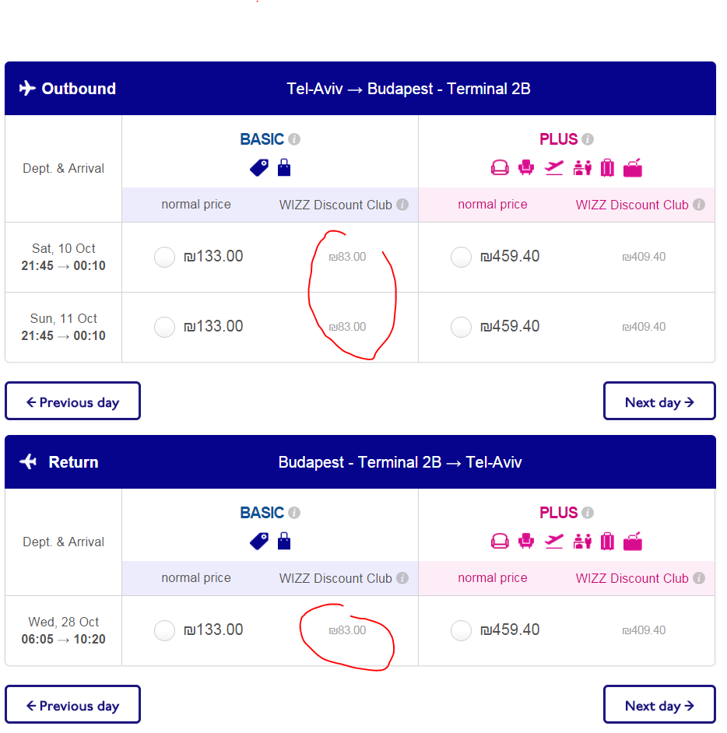The width and height of the screenshot is (727, 733).
Task: Click the info icon beside return BASIC
Action: tap(294, 513)
